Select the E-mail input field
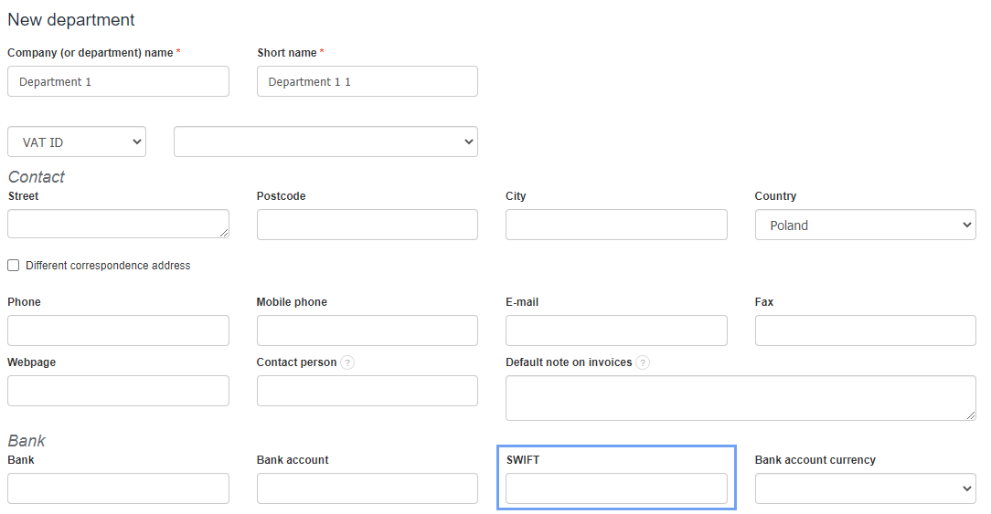The image size is (991, 514). [616, 330]
